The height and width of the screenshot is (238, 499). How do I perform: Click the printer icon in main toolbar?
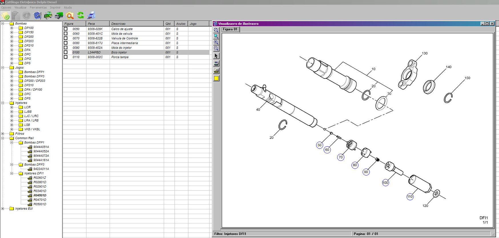click(91, 15)
